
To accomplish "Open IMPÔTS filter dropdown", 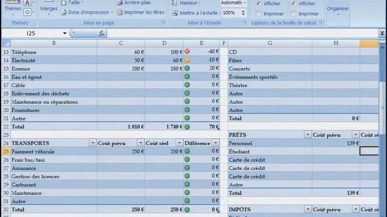I will point(308,209).
